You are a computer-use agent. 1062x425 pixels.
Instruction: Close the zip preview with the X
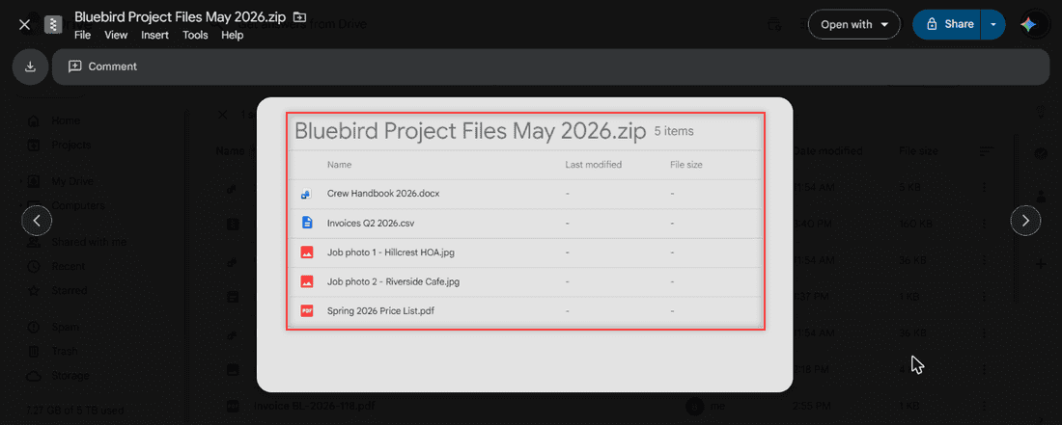(x=24, y=25)
